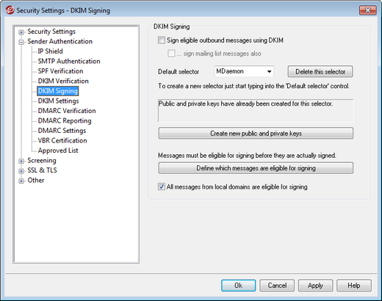Select DKIM Verification in the tree
The width and height of the screenshot is (382, 301).
coord(63,81)
